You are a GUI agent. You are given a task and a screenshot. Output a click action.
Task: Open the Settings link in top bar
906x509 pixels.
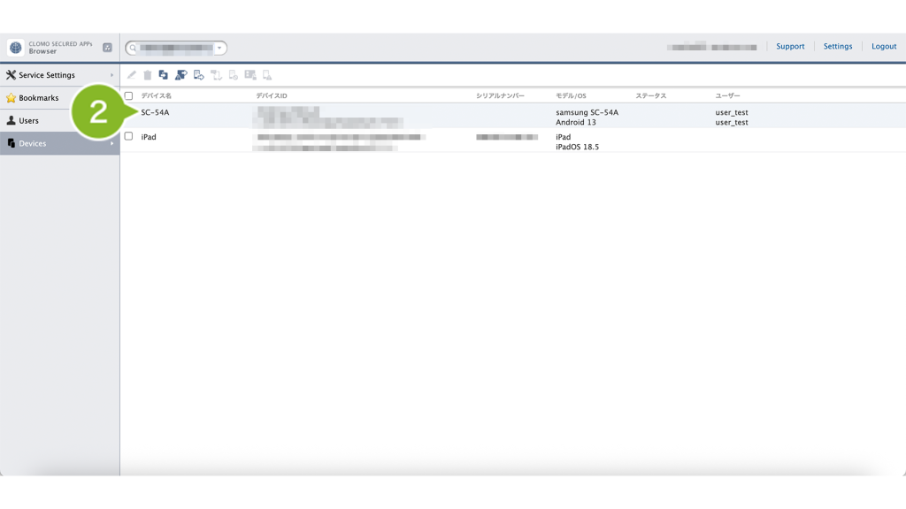837,46
